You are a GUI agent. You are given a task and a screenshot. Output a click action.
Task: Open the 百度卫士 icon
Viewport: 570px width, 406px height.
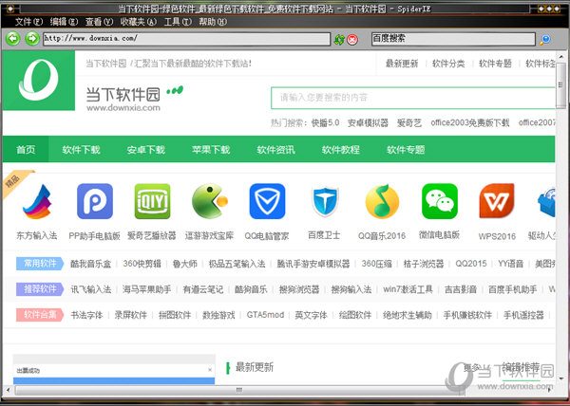[x=325, y=201]
